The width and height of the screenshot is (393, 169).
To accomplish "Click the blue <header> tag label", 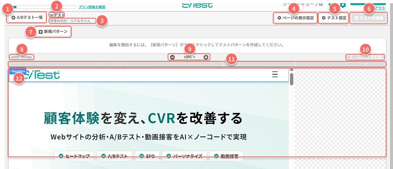I will [18, 71].
